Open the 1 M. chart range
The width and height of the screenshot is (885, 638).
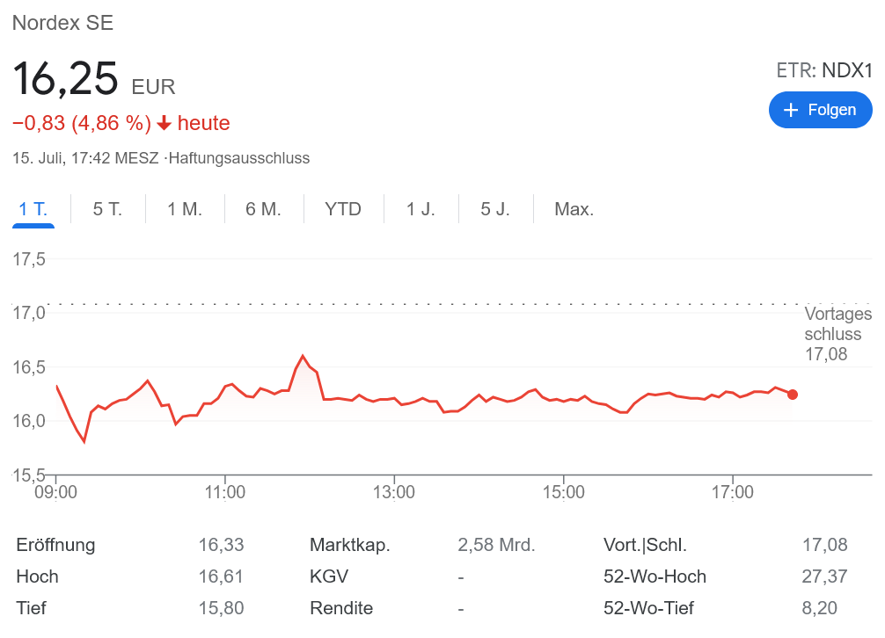tap(185, 210)
